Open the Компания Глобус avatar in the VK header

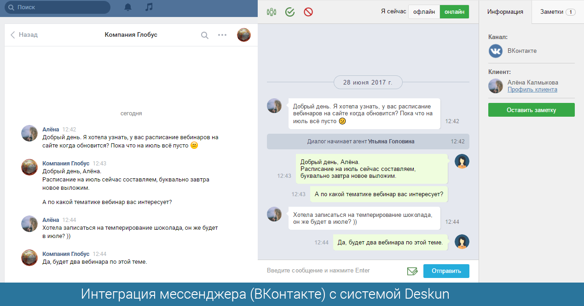point(244,35)
